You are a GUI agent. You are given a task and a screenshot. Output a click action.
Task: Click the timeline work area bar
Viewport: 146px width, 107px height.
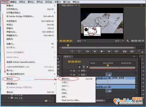113,68
